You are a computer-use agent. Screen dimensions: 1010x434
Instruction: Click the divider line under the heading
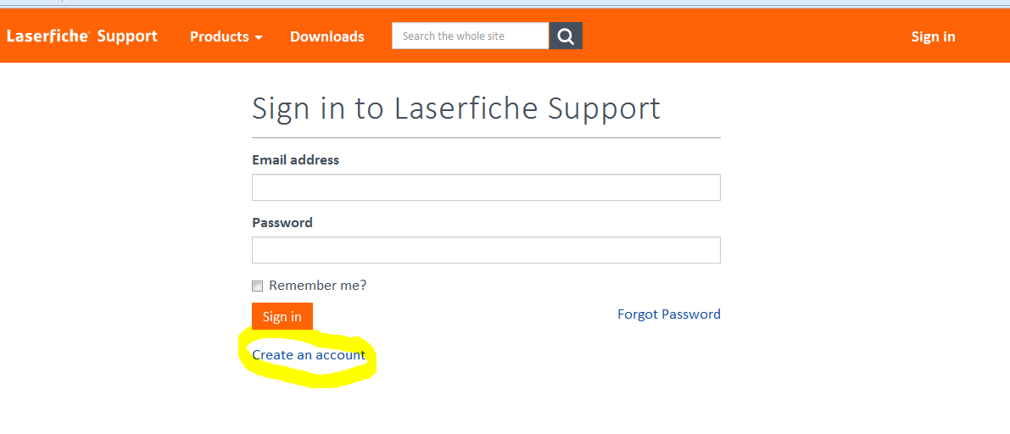[x=486, y=138]
